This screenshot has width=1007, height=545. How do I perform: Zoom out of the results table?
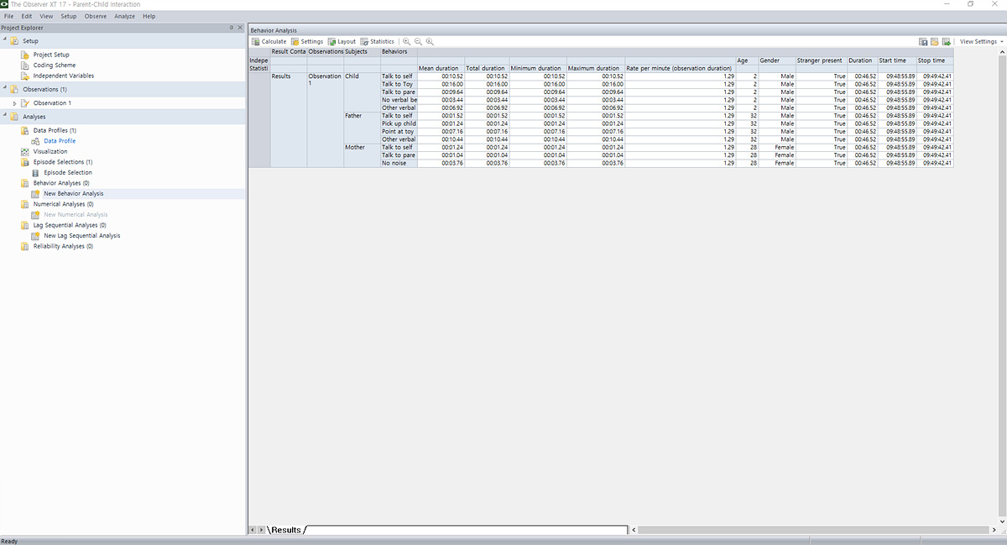[x=418, y=41]
